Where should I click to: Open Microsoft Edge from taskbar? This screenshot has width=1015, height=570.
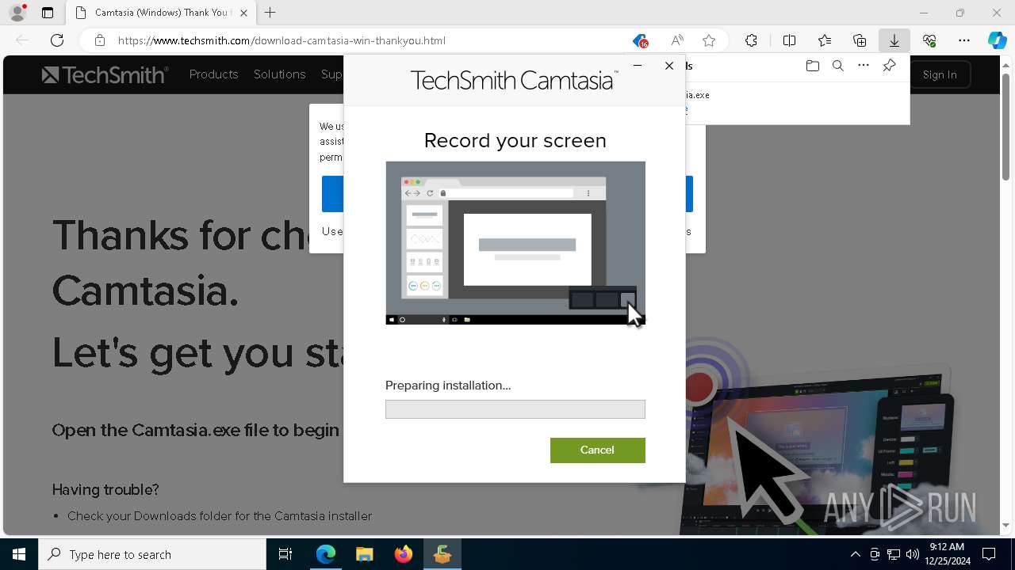coord(326,554)
